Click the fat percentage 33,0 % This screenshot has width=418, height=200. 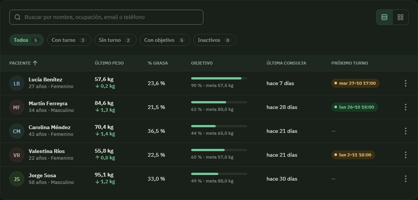tap(156, 179)
